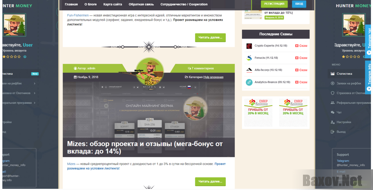Click the Скам mark next to Analytics-finance
Image resolution: width=373 pixels, height=190 pixels.
pos(301,82)
